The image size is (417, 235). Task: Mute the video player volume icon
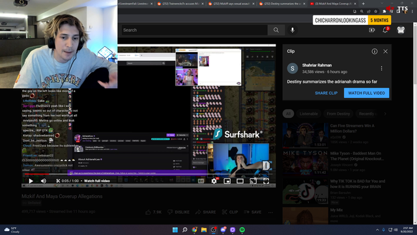point(44,181)
